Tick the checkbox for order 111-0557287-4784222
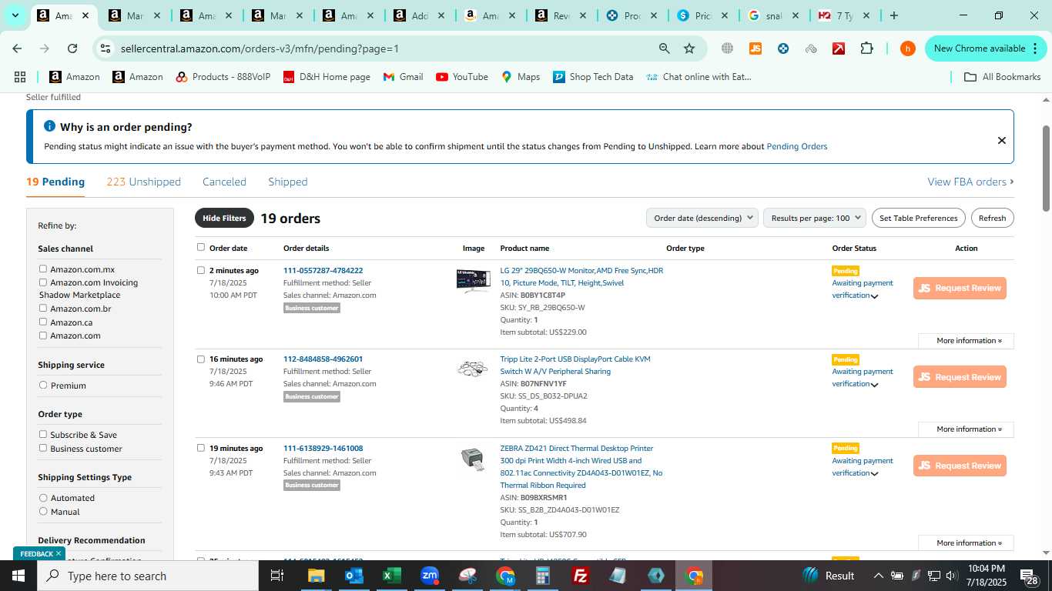 (201, 270)
